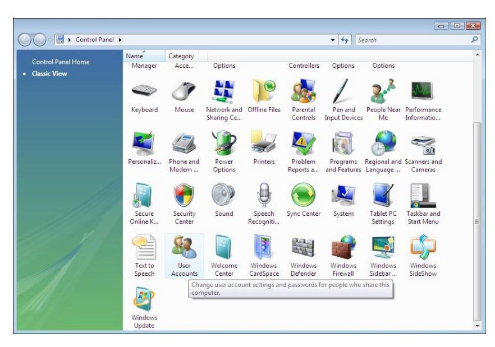Click the scrollbar down arrow
The width and height of the screenshot is (495, 347).
pos(477,326)
